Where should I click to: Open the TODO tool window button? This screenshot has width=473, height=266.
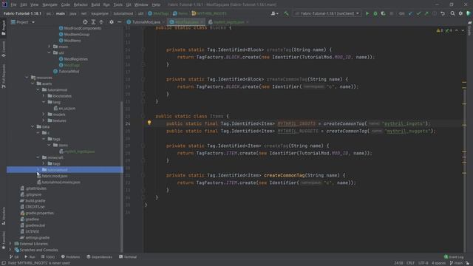tap(47, 257)
